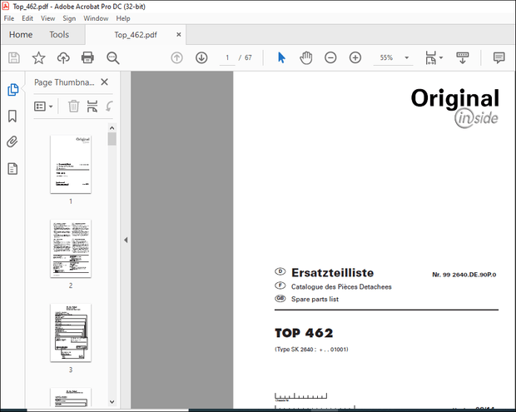Screen dimensions: 516x412
Task: Click the '(Type SK 2640 : + . . 01001)' text
Action: tap(311, 349)
